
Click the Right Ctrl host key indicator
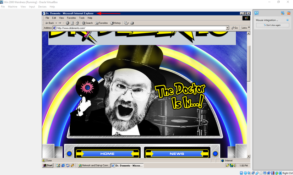pyautogui.click(x=287, y=173)
